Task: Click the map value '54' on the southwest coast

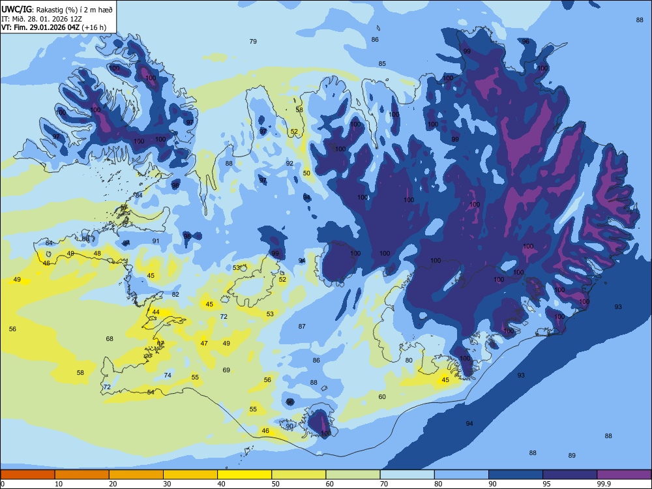Action: coord(151,393)
